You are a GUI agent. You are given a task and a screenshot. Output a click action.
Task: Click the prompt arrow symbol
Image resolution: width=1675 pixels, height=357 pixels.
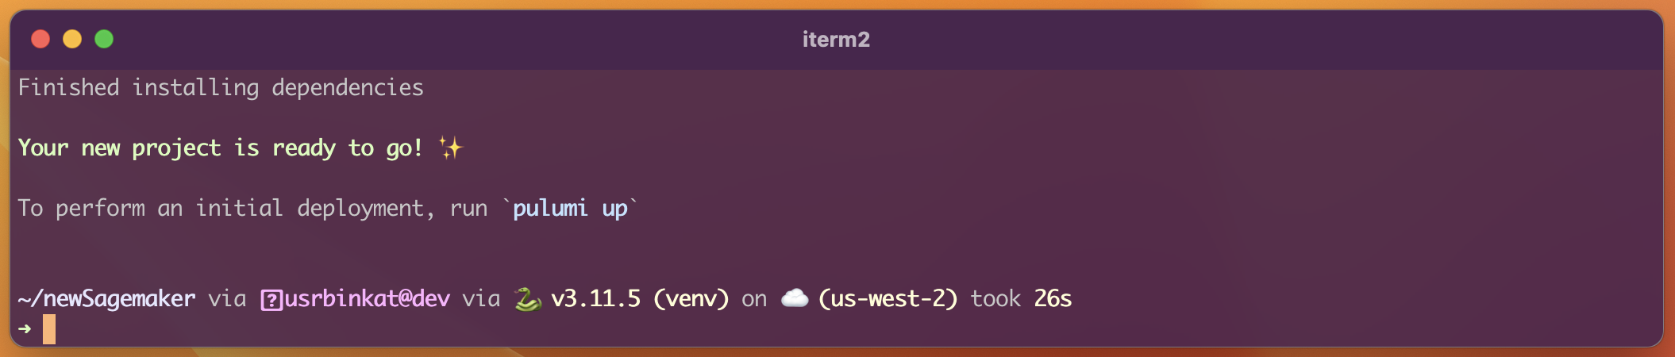25,328
